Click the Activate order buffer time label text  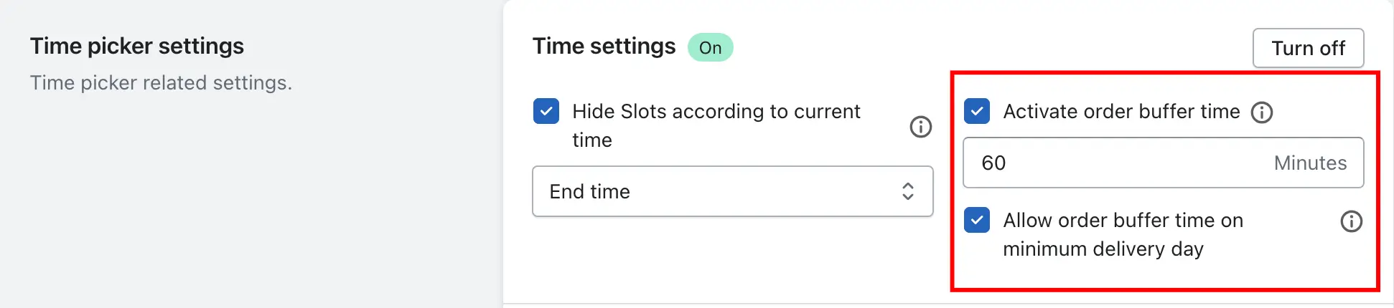1121,111
